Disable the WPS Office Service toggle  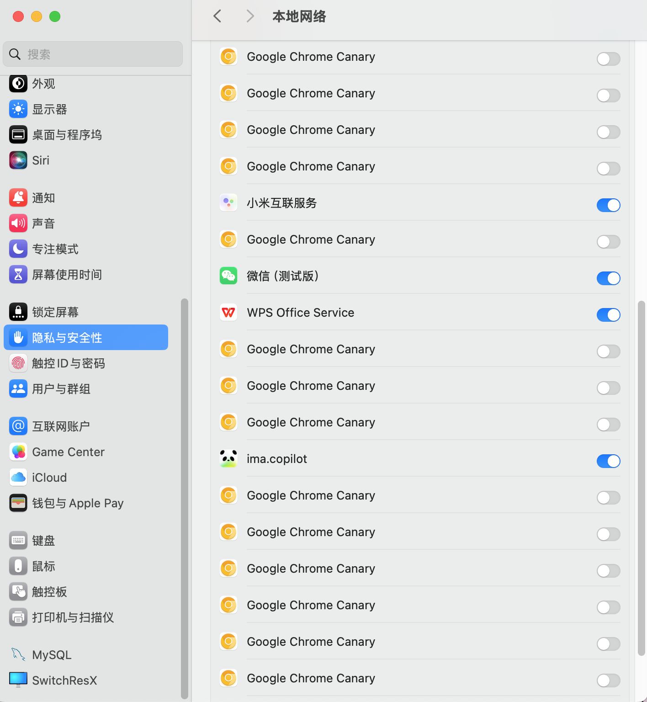608,315
